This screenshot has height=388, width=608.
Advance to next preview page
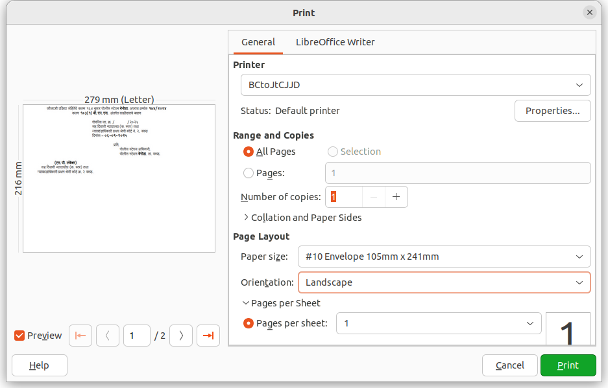click(180, 335)
